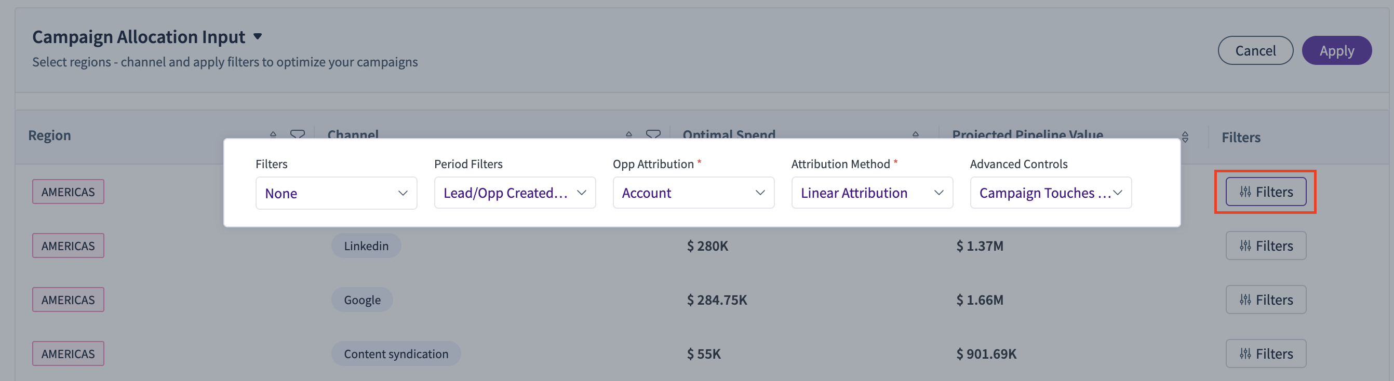Viewport: 1394px width, 381px height.
Task: Click the Cancel button
Action: click(x=1255, y=50)
